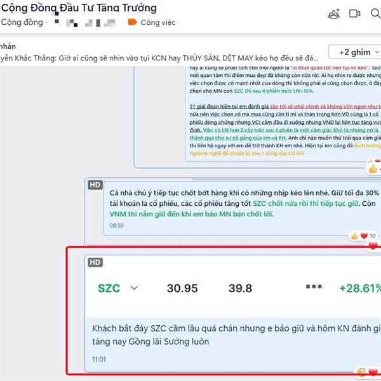Screen dimensions: 381x381
Task: Click laughing emoji reaction on 11:01 message
Action: 361,372
